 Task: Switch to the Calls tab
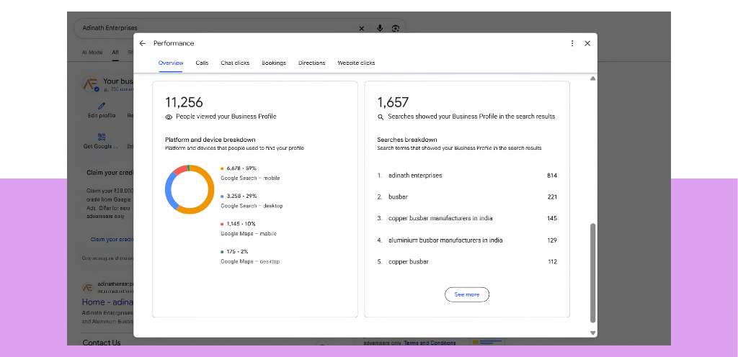(202, 63)
